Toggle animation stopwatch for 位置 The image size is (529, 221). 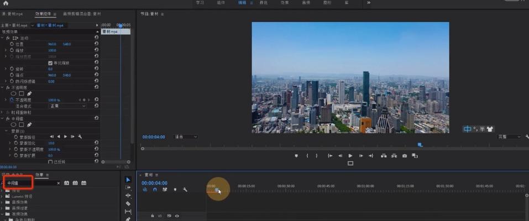[x=12, y=44]
